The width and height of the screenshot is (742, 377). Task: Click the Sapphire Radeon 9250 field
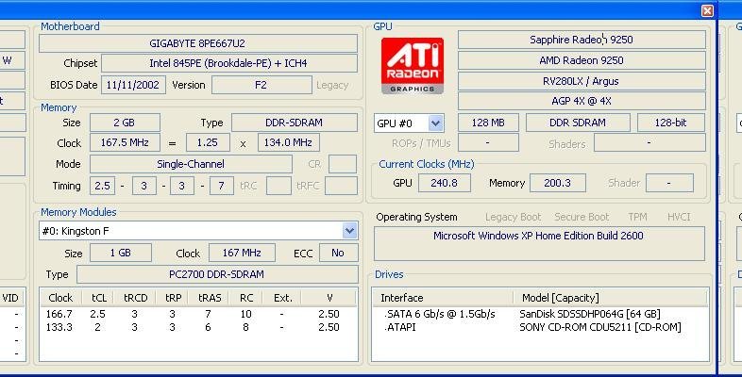tap(582, 40)
